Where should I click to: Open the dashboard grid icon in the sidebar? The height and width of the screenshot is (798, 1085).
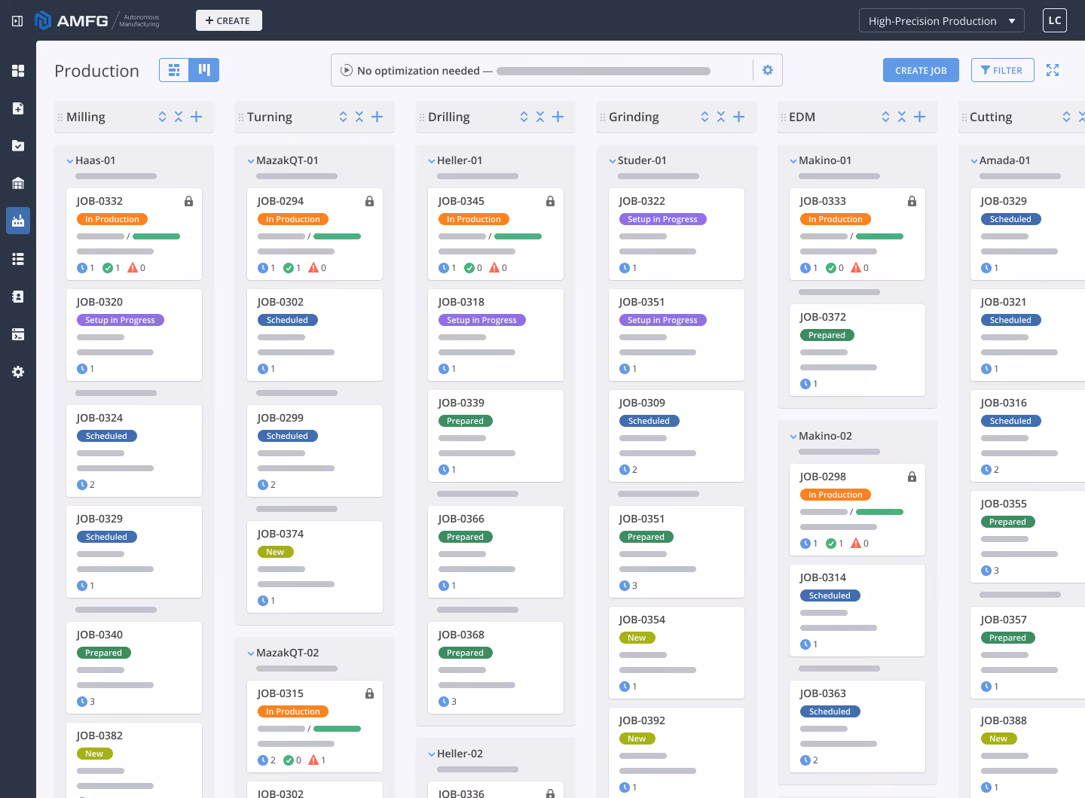(17, 71)
